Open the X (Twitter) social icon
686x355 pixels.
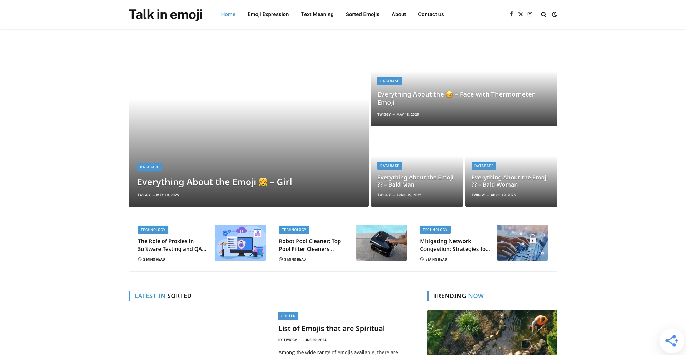coord(521,14)
